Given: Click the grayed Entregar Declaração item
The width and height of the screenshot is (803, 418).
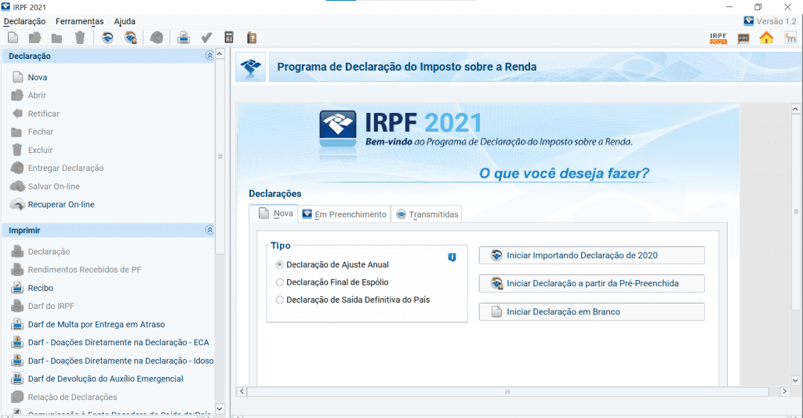Looking at the screenshot, I should [x=66, y=168].
